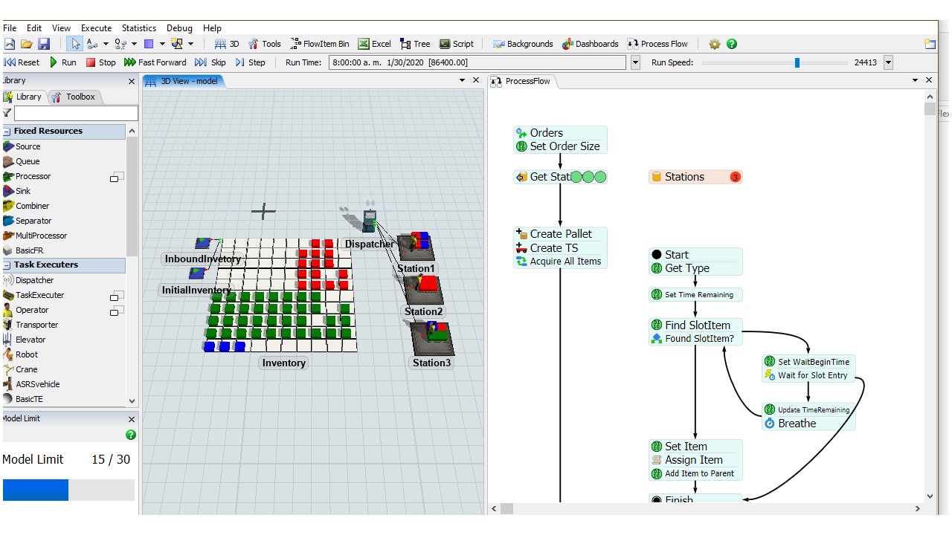Open Connect Objects tool dropdown arrow

click(105, 44)
